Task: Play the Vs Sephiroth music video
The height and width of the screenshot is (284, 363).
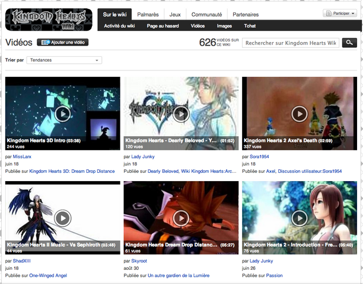Action: (x=63, y=218)
